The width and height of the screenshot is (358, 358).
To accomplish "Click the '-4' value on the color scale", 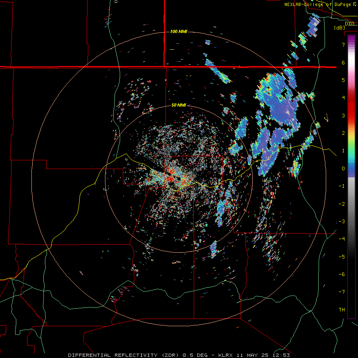I will [342, 239].
